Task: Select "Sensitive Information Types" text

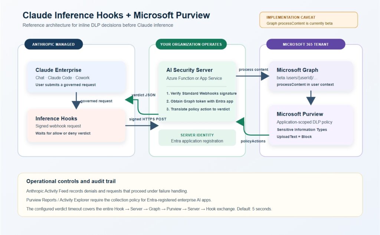Action: pyautogui.click(x=302, y=129)
